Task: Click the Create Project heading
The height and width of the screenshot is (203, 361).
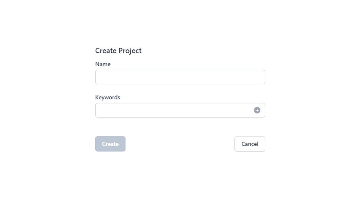Action: (x=118, y=50)
